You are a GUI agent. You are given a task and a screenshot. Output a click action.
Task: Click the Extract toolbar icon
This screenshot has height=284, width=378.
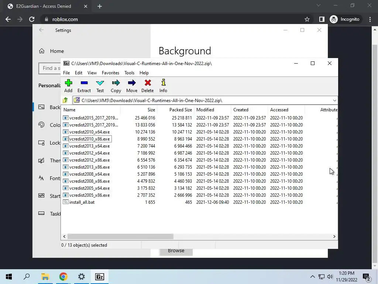pyautogui.click(x=84, y=83)
